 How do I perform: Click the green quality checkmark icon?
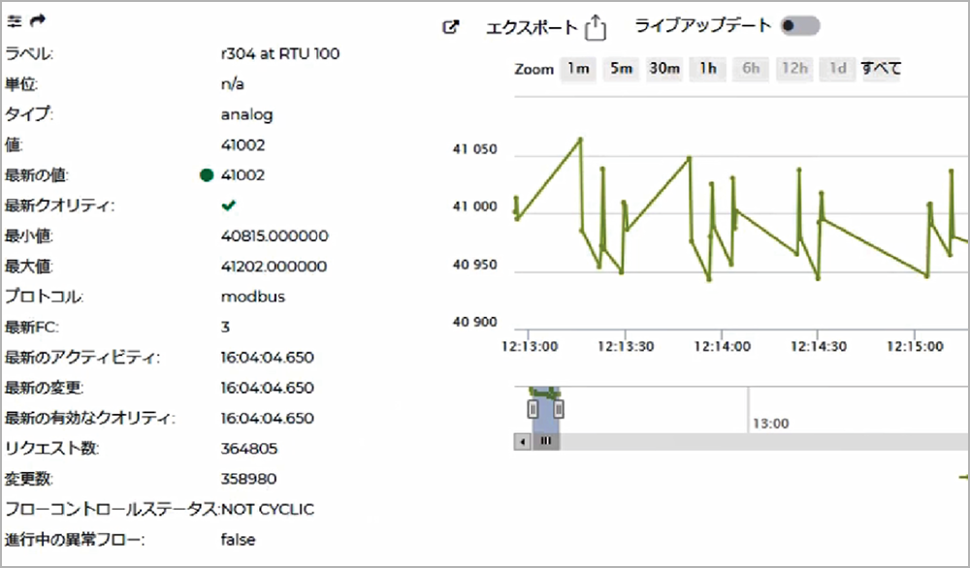[x=229, y=205]
